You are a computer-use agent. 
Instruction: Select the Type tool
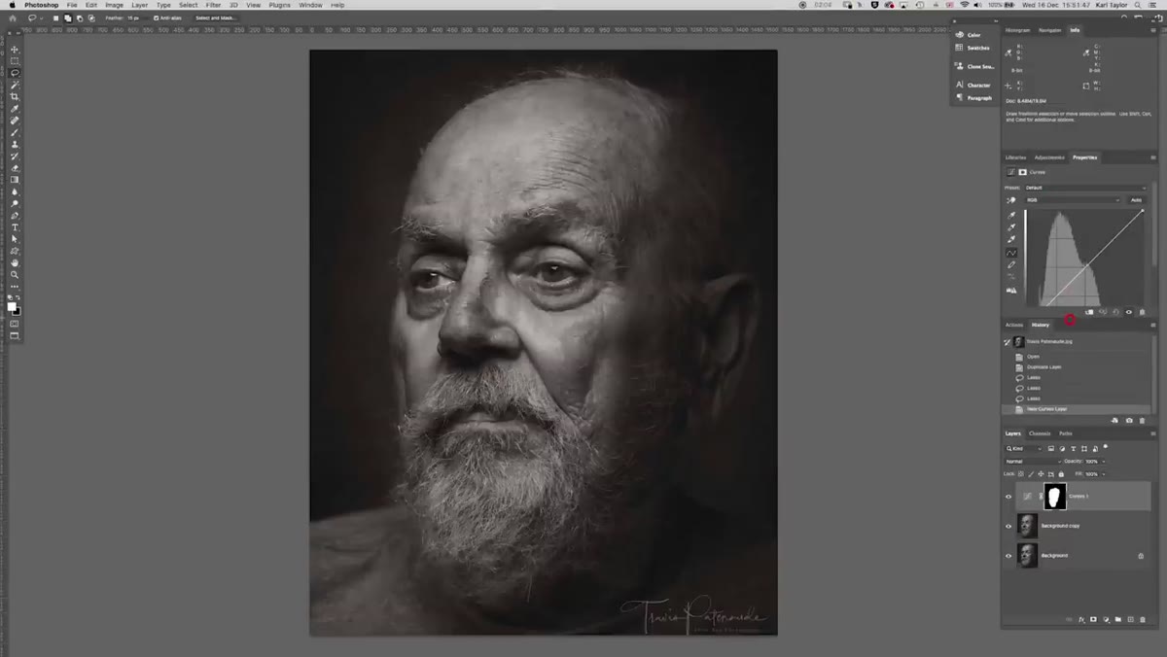point(15,227)
